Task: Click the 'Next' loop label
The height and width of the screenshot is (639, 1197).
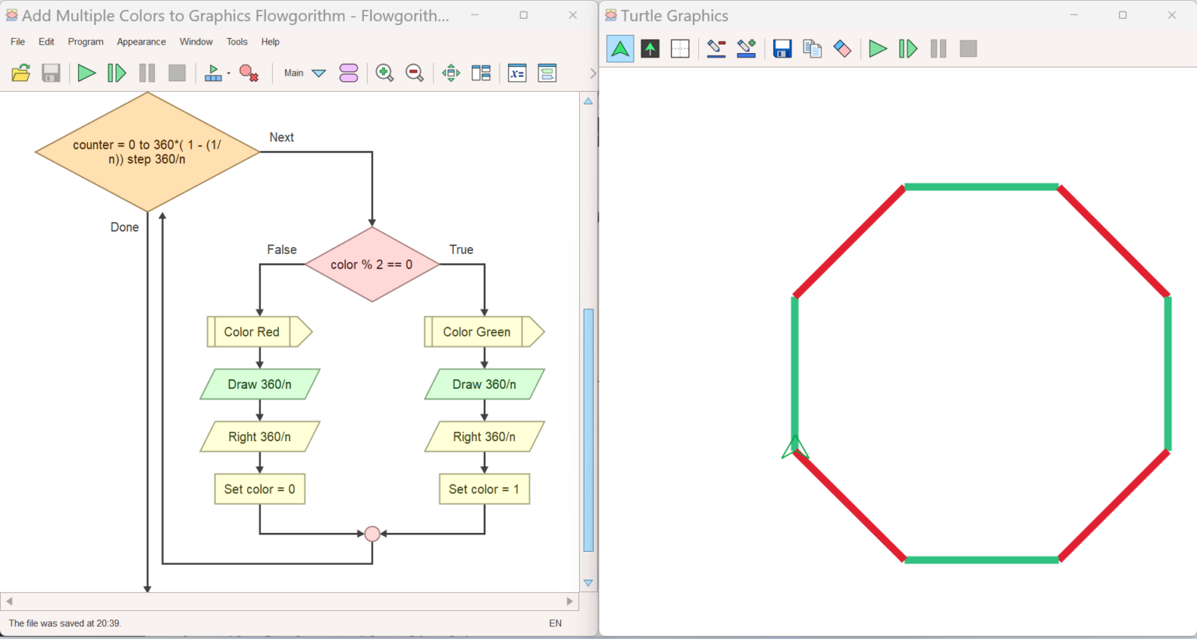Action: coord(281,137)
